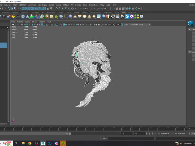Switch to the Sculpting shelf tab
This screenshot has width=195, height=146.
[6, 13]
